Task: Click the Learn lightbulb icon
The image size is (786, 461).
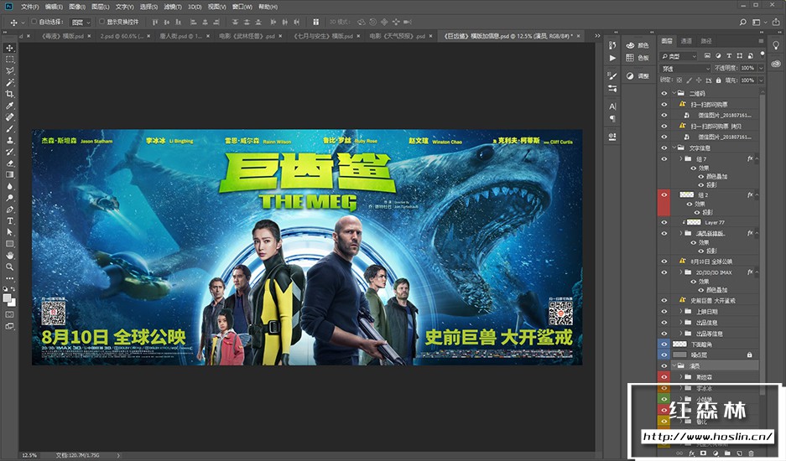Action: [x=776, y=45]
